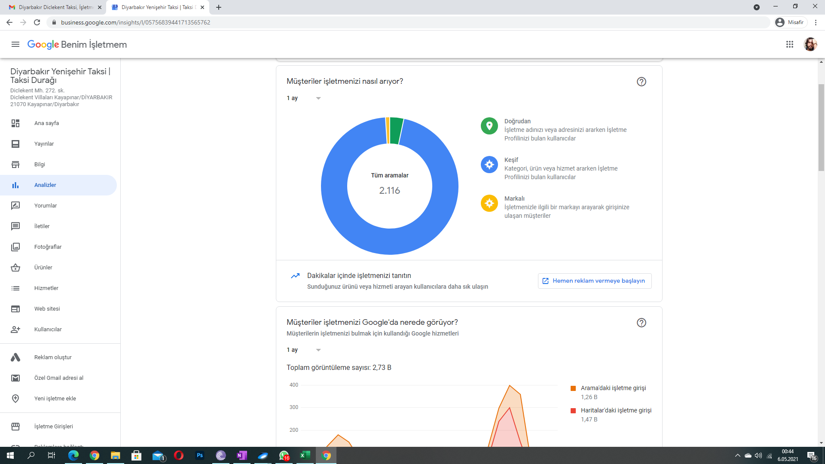825x464 pixels.
Task: Open the Google account avatar menu
Action: [810, 44]
